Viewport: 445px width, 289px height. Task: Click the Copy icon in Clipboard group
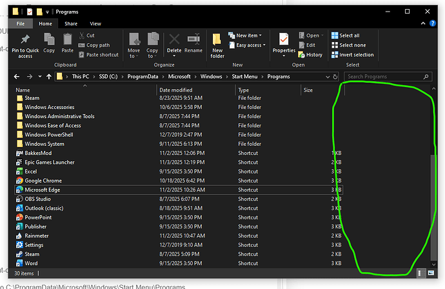pos(49,40)
